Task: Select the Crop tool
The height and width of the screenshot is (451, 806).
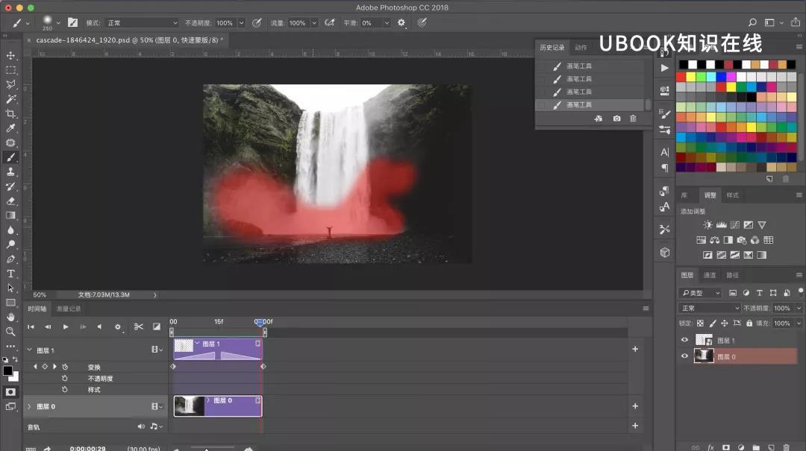Action: [x=10, y=113]
